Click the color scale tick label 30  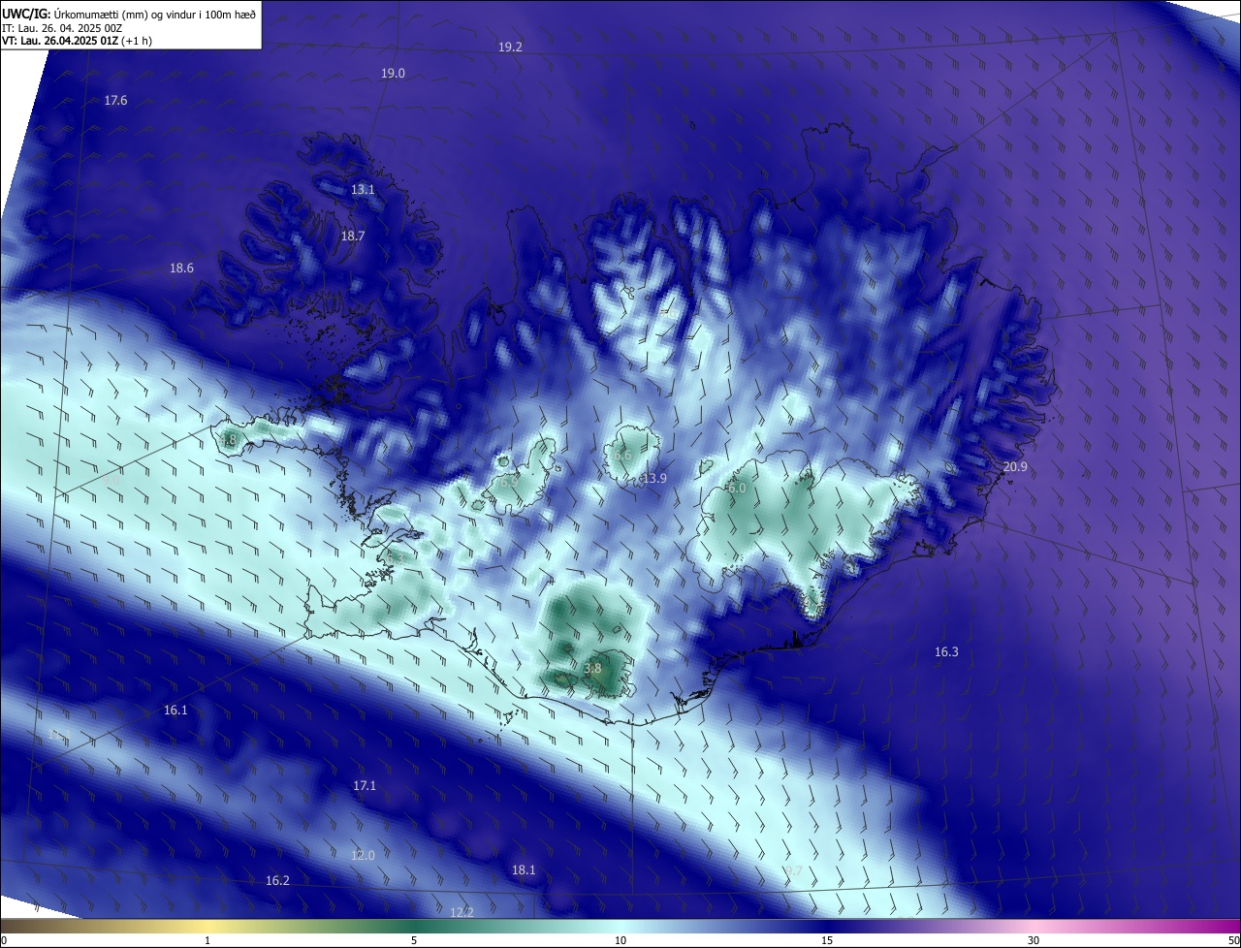tap(1034, 940)
